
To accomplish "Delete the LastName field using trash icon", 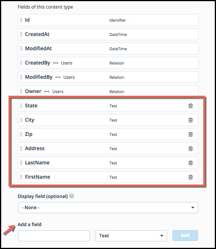I will tap(190, 163).
